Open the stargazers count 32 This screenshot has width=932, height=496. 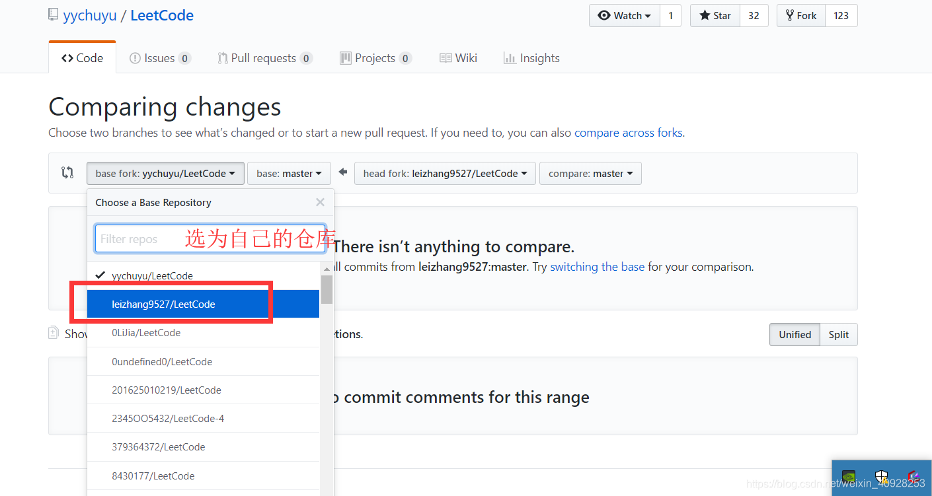coord(754,16)
